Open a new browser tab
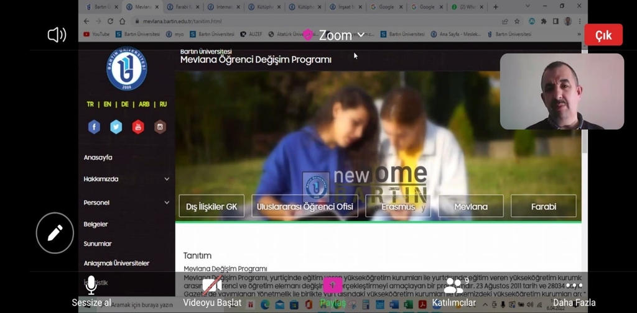Image resolution: width=637 pixels, height=313 pixels. point(496,7)
